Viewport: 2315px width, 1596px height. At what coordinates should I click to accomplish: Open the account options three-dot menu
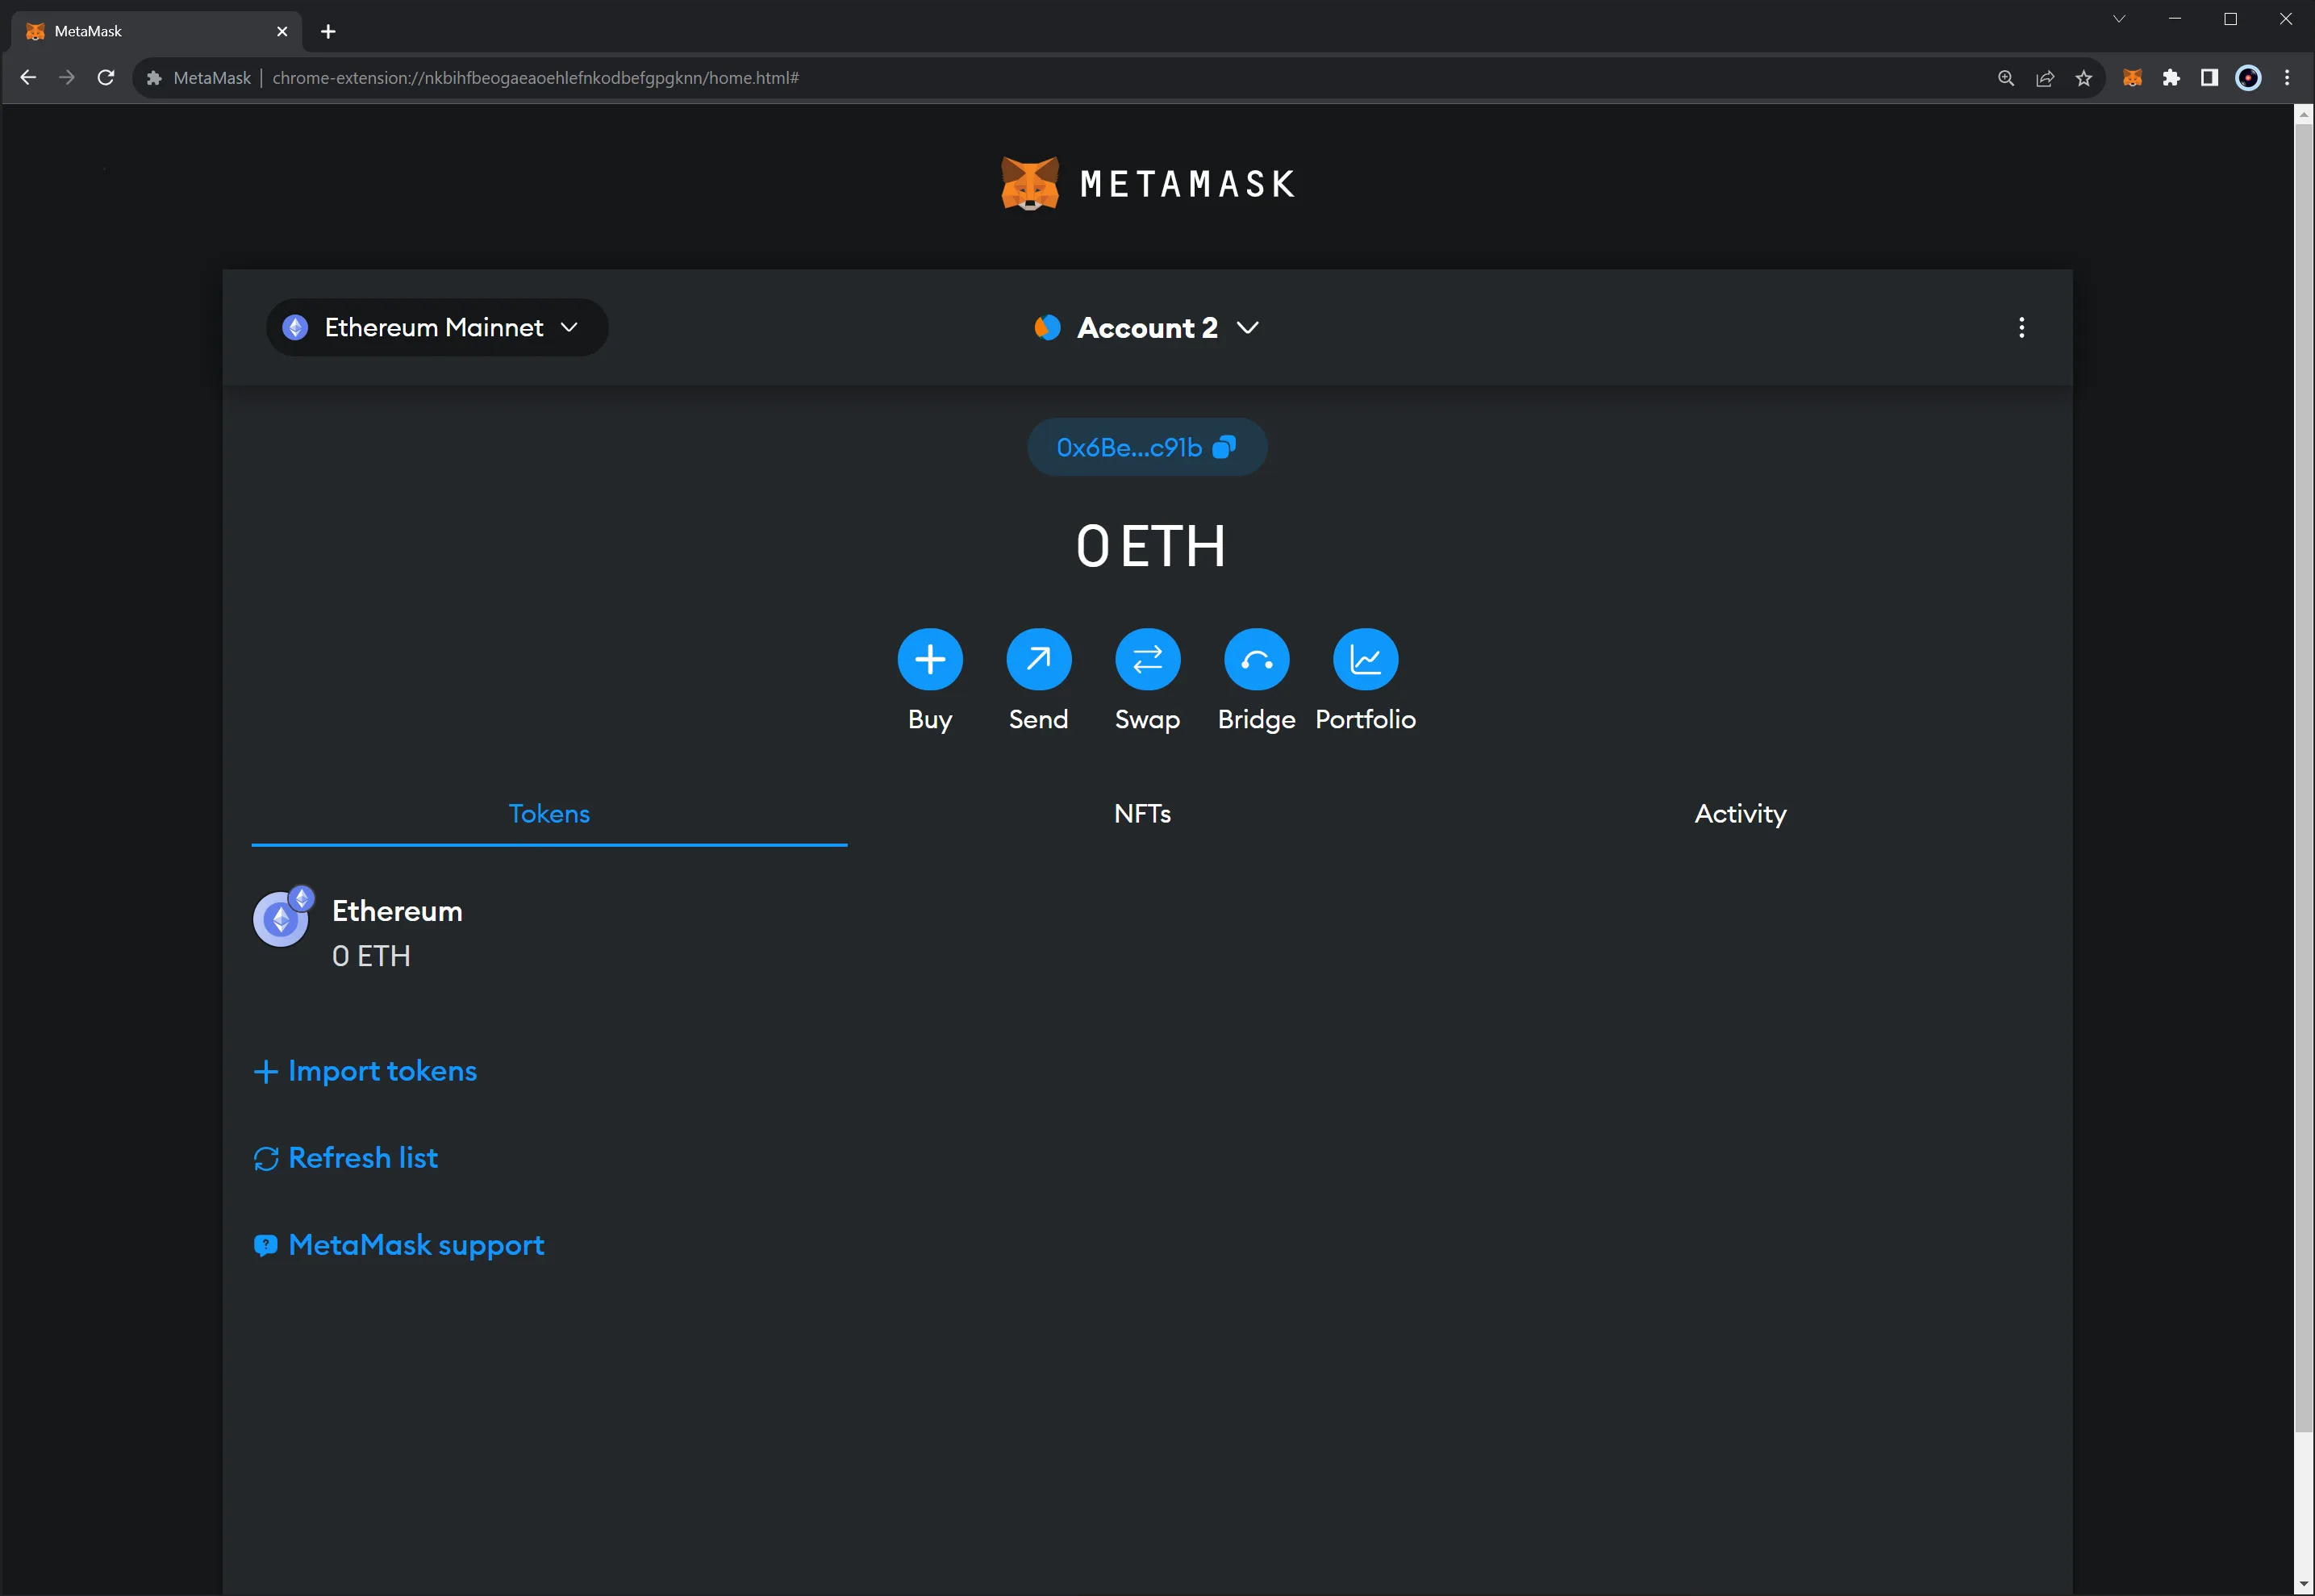(2021, 328)
